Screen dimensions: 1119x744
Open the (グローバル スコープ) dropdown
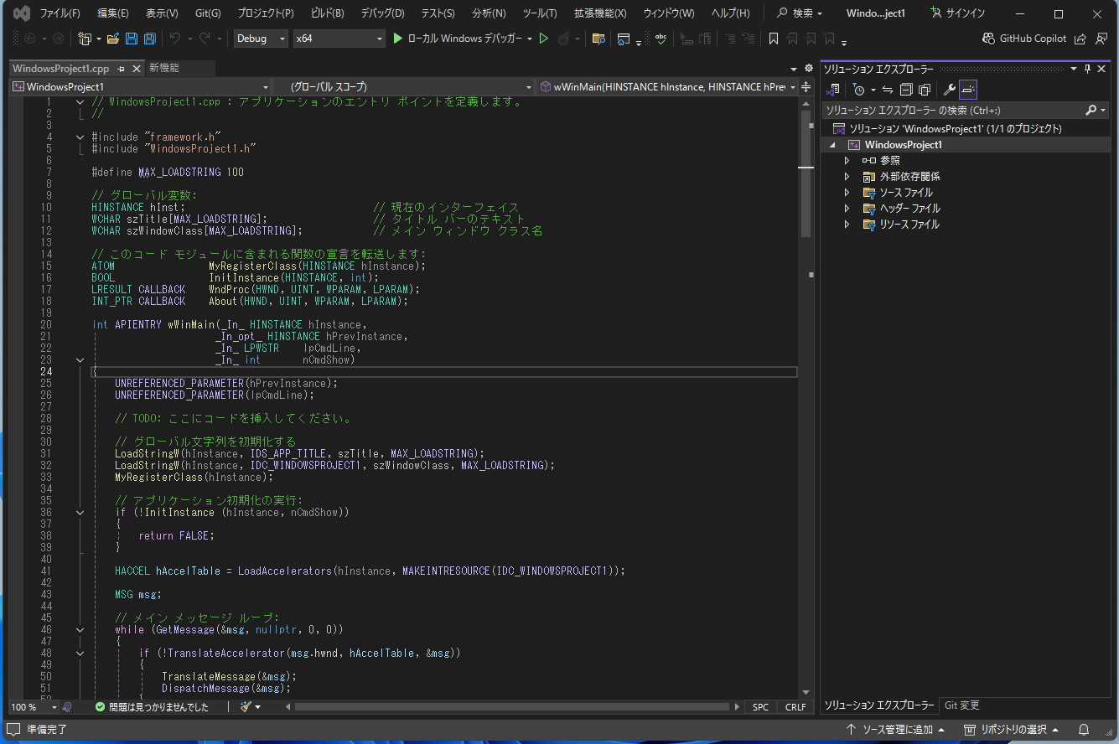pos(404,86)
